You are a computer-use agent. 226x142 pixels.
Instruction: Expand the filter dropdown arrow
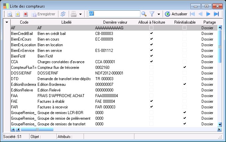(x=159, y=14)
